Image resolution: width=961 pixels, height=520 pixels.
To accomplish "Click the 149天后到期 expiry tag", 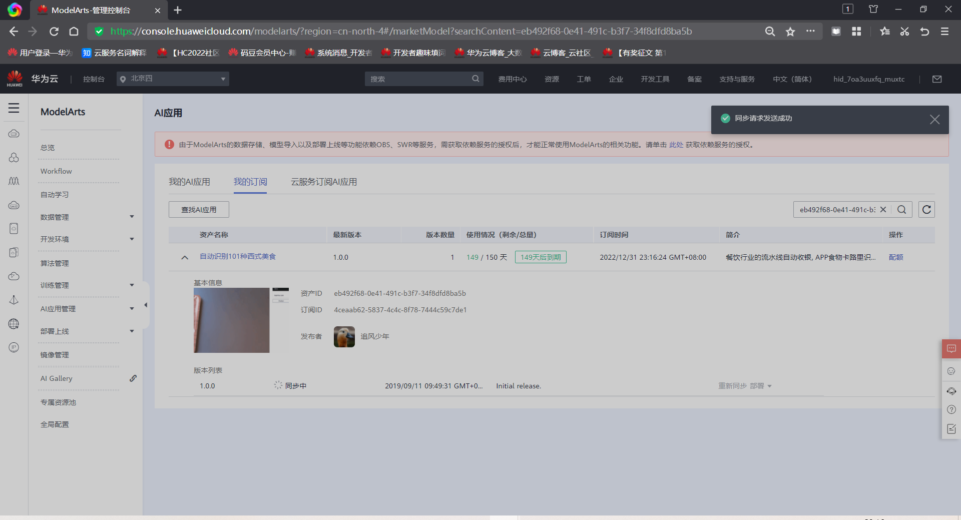I will 541,257.
